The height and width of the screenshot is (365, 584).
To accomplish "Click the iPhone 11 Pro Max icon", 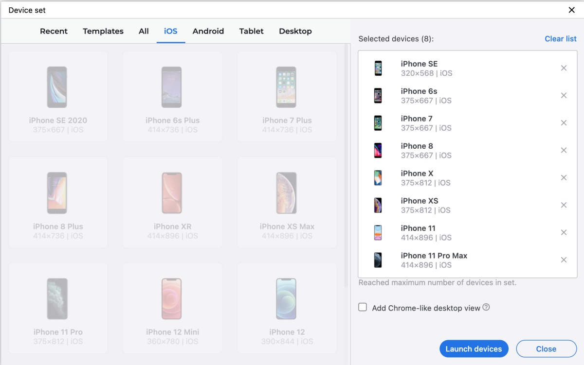I will 378,260.
